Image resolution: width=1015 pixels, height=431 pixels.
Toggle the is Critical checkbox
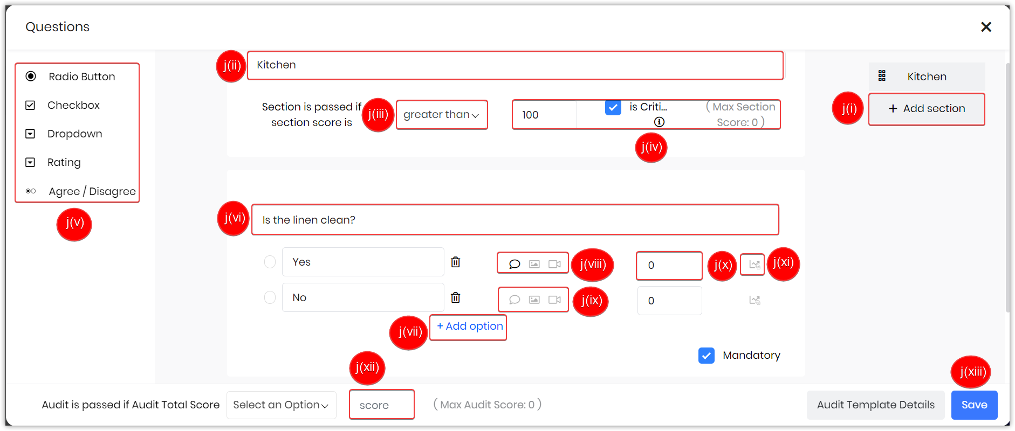point(613,107)
